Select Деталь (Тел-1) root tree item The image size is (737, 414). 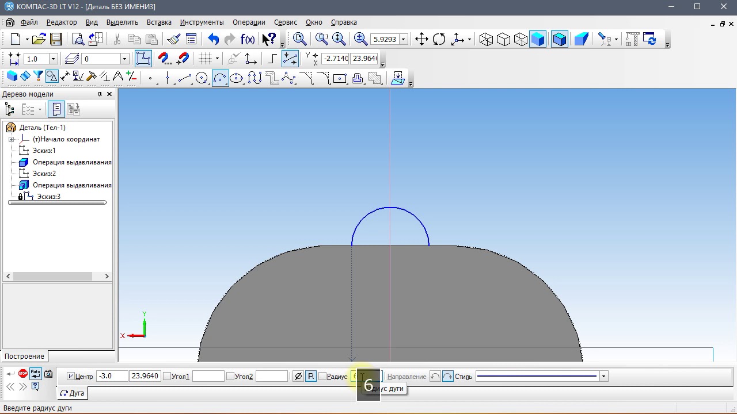click(x=42, y=128)
